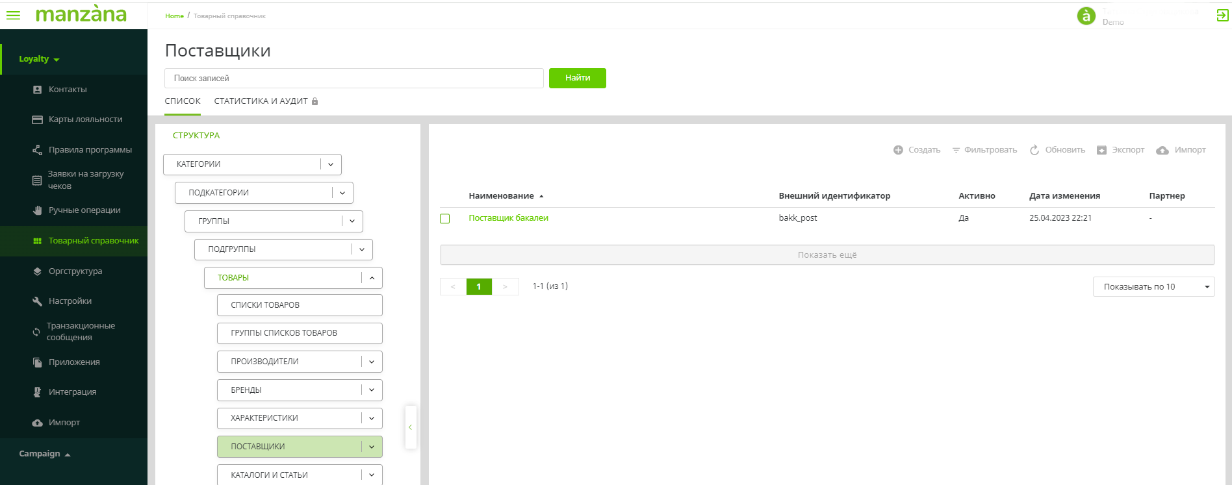This screenshot has height=485, width=1232.
Task: Collapse the ТОВАРЫ structure node
Action: (x=372, y=278)
